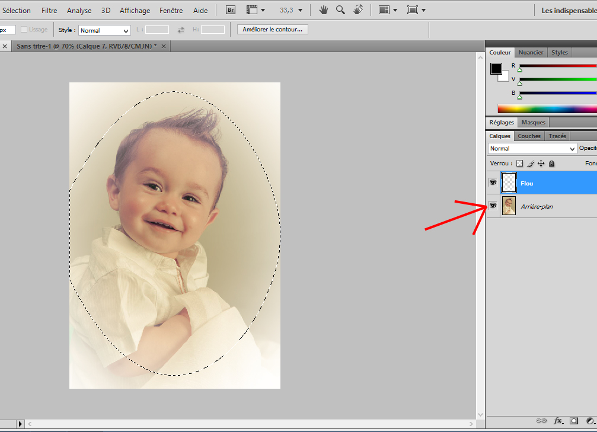Open the fx layer style menu
The height and width of the screenshot is (432, 597).
tap(558, 421)
